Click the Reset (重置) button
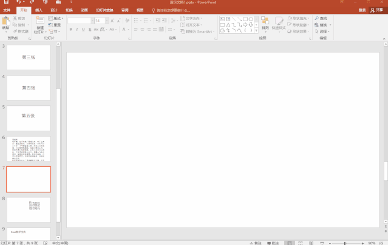 pyautogui.click(x=55, y=25)
